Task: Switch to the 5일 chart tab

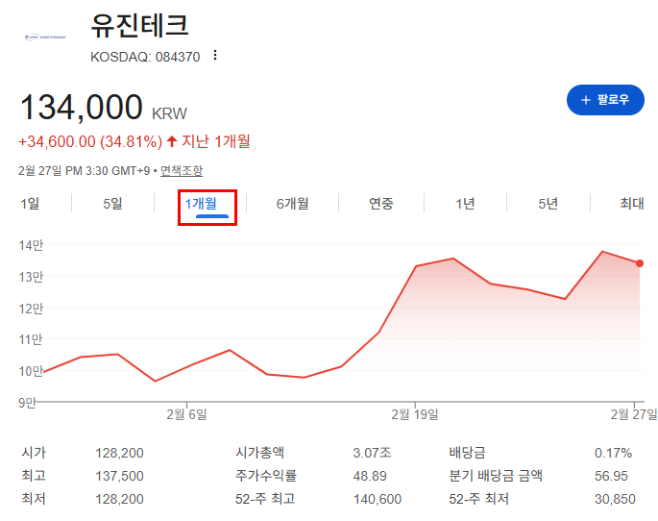Action: (113, 204)
